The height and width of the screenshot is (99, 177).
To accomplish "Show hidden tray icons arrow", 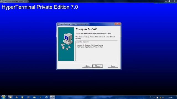I will pos(154,98).
